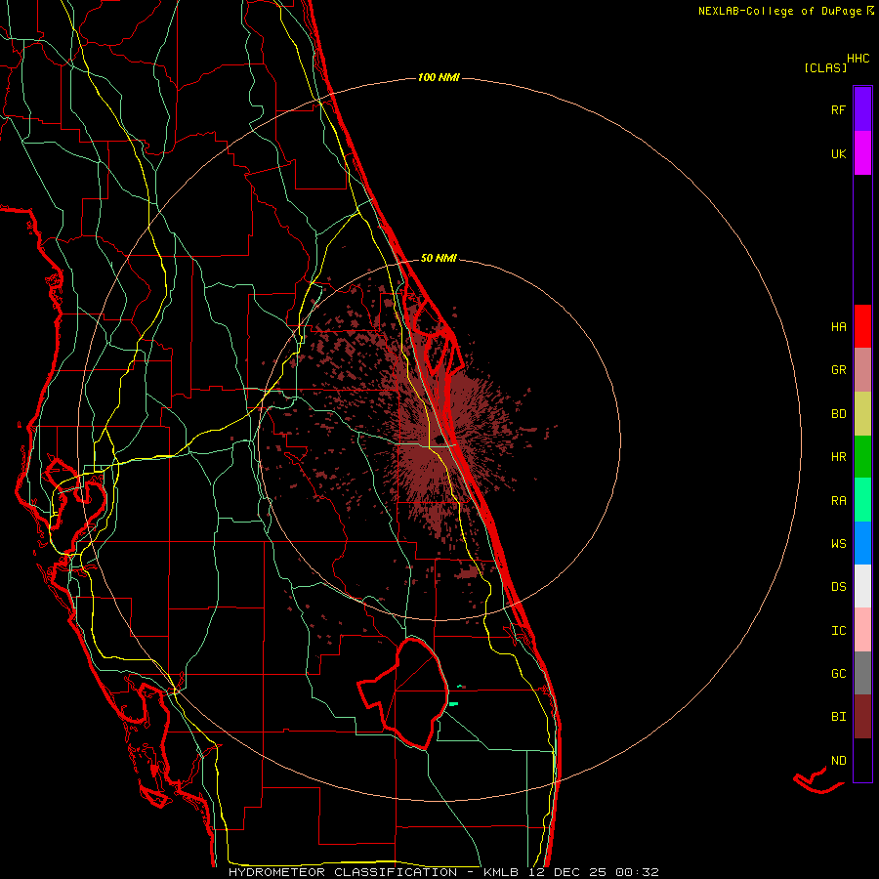Click the UK legend label

tap(838, 153)
